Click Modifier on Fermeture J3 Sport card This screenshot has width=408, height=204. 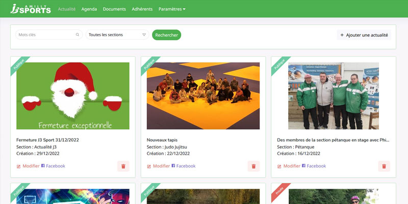(31, 166)
